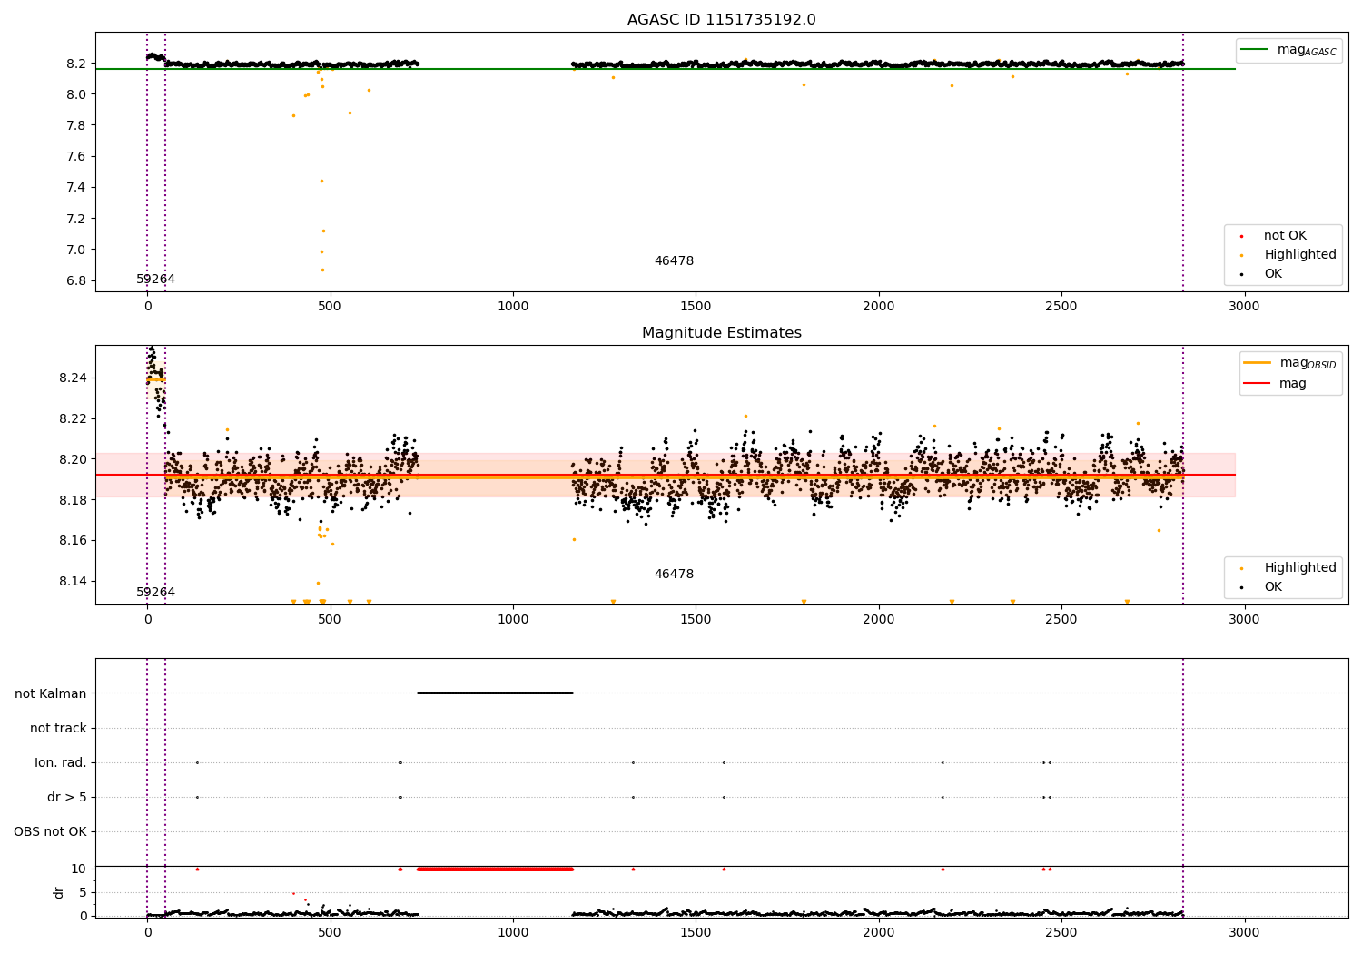
Task: Click the 'OBS not OK' row label
Action: tap(50, 831)
